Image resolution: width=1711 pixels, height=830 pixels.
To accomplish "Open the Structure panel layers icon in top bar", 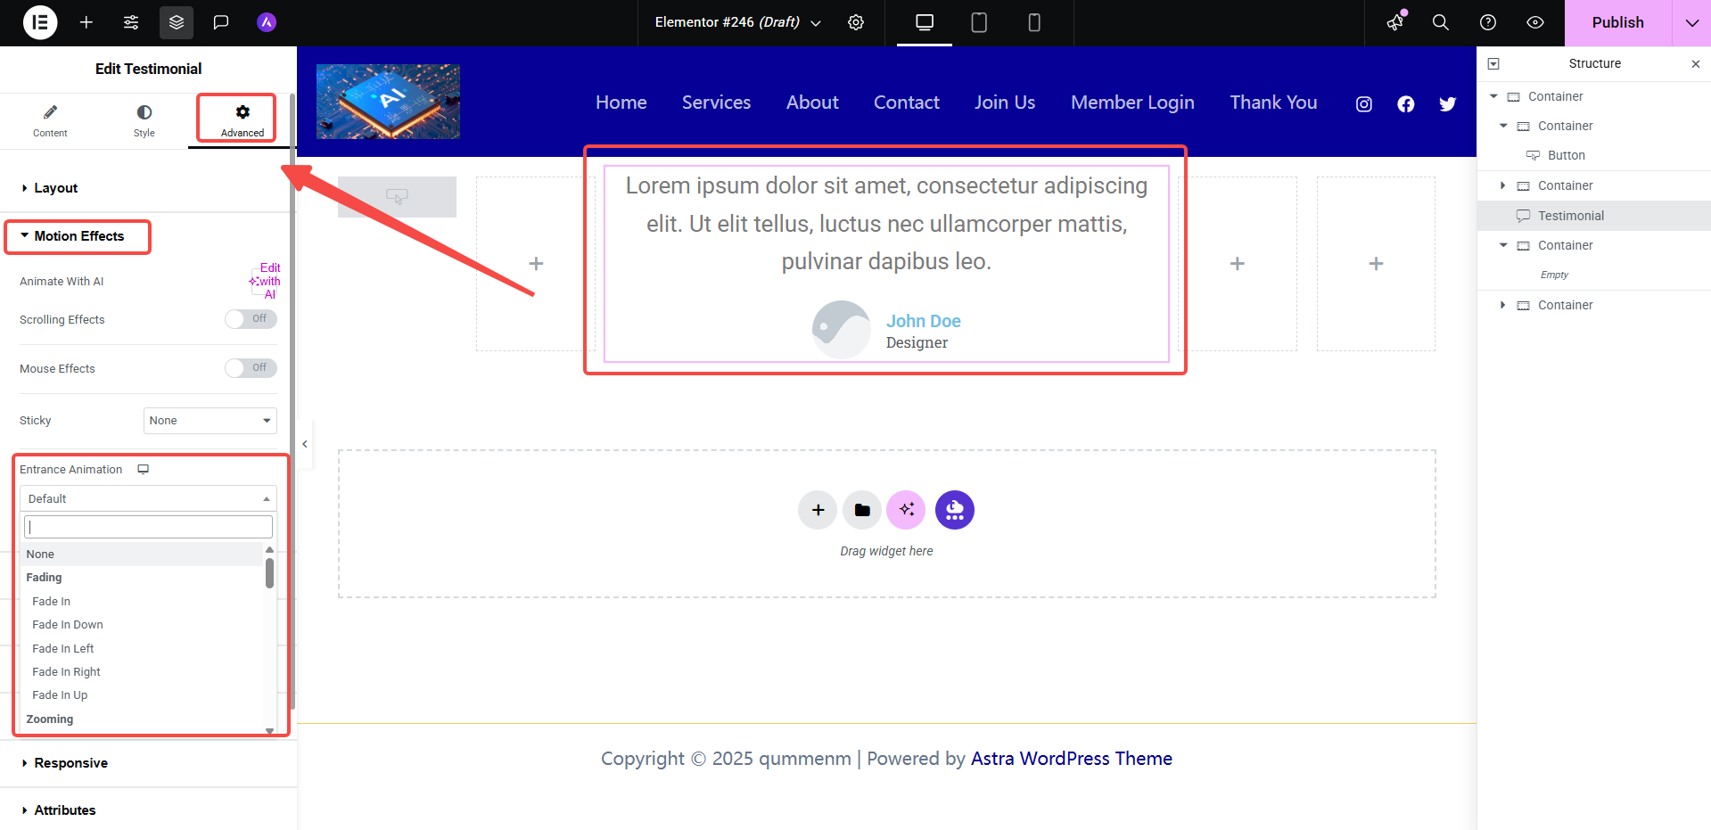I will (176, 22).
